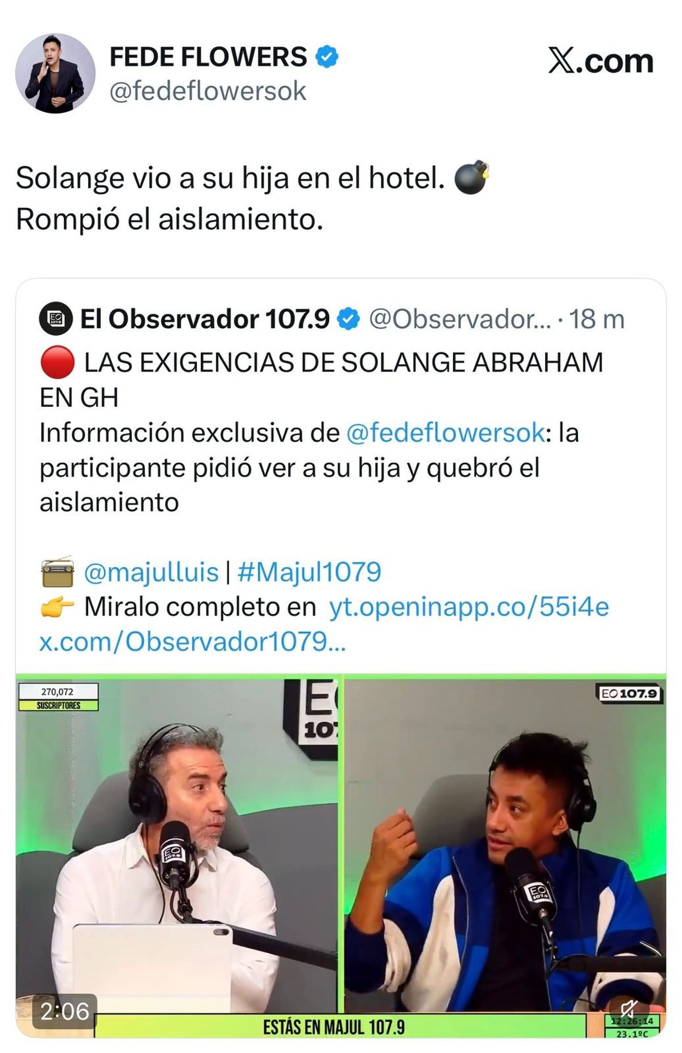Unmute the video using the speaker icon
The width and height of the screenshot is (682, 1053).
coord(628,1009)
